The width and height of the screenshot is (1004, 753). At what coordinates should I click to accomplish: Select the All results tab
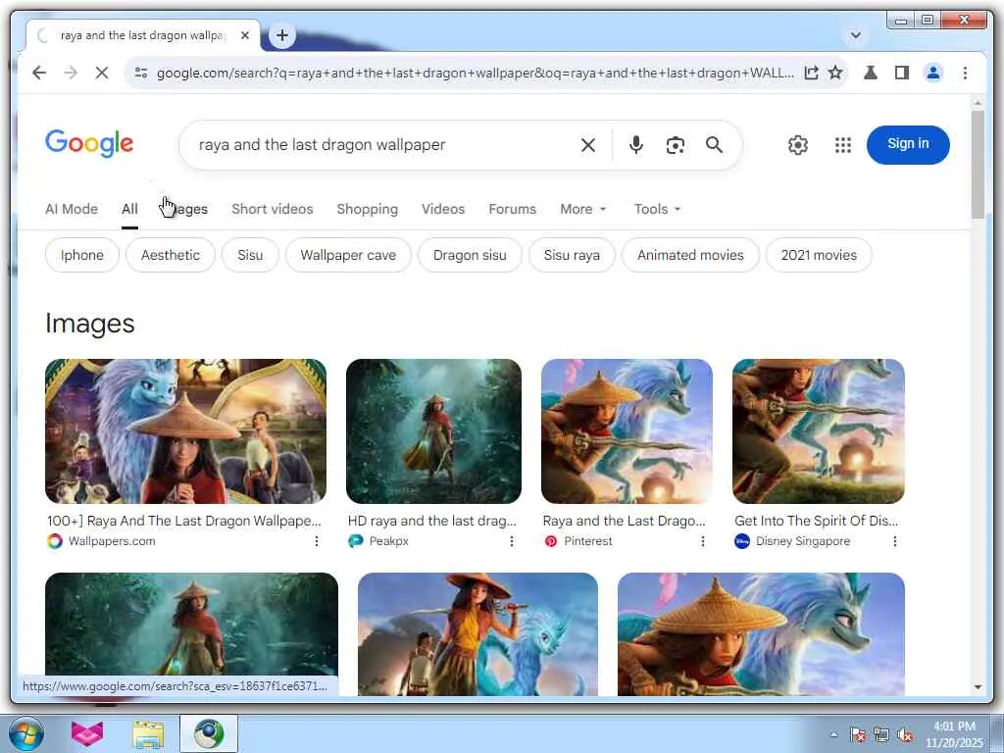click(x=129, y=209)
